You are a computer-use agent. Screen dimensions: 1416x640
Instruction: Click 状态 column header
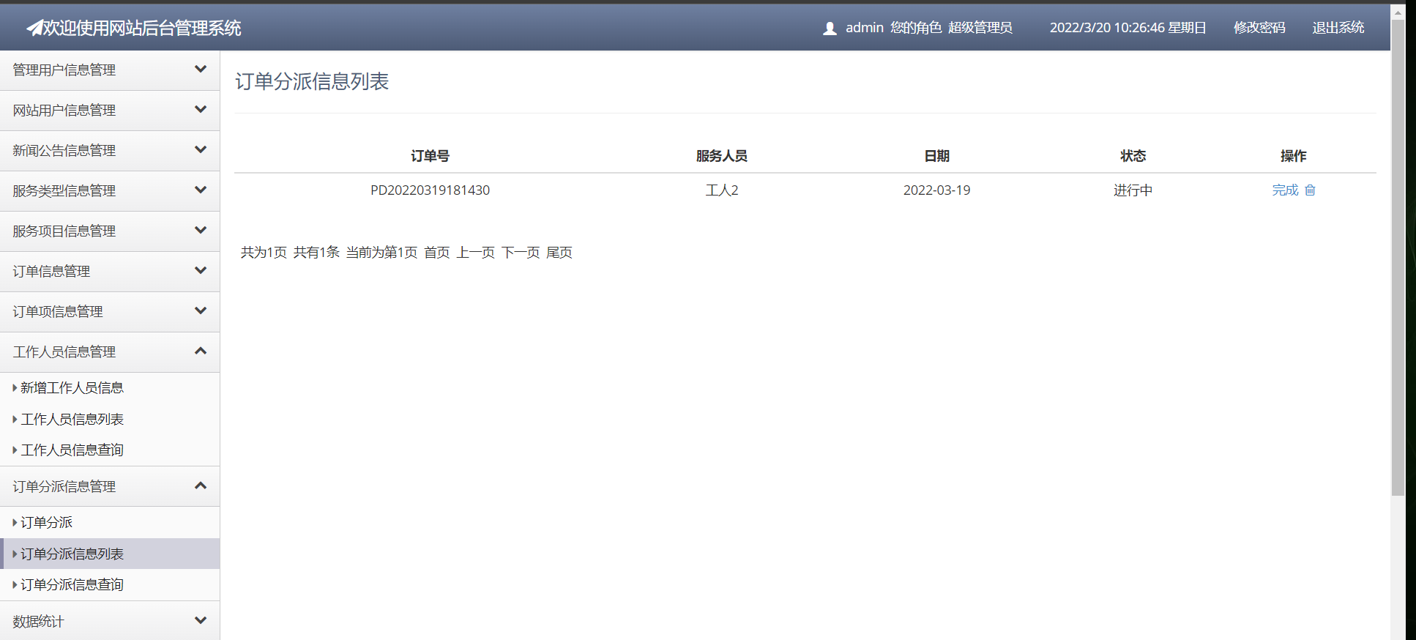pos(1133,156)
